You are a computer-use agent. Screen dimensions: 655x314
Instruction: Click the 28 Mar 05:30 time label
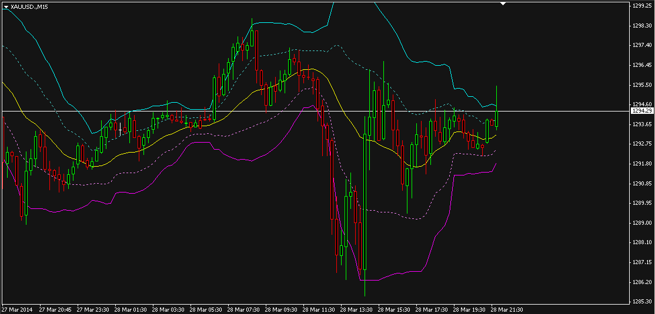tap(206, 310)
